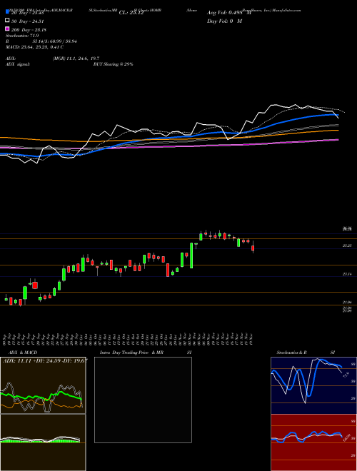357x471 pixels.
Task: Click the 'Avg Vol: 0.498 M' text
Action: coord(229,13)
